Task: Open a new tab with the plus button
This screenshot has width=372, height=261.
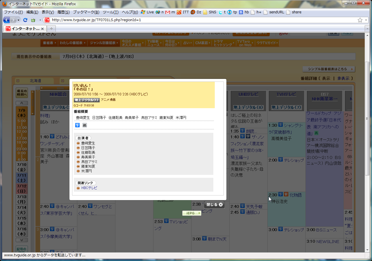Action: (51, 29)
